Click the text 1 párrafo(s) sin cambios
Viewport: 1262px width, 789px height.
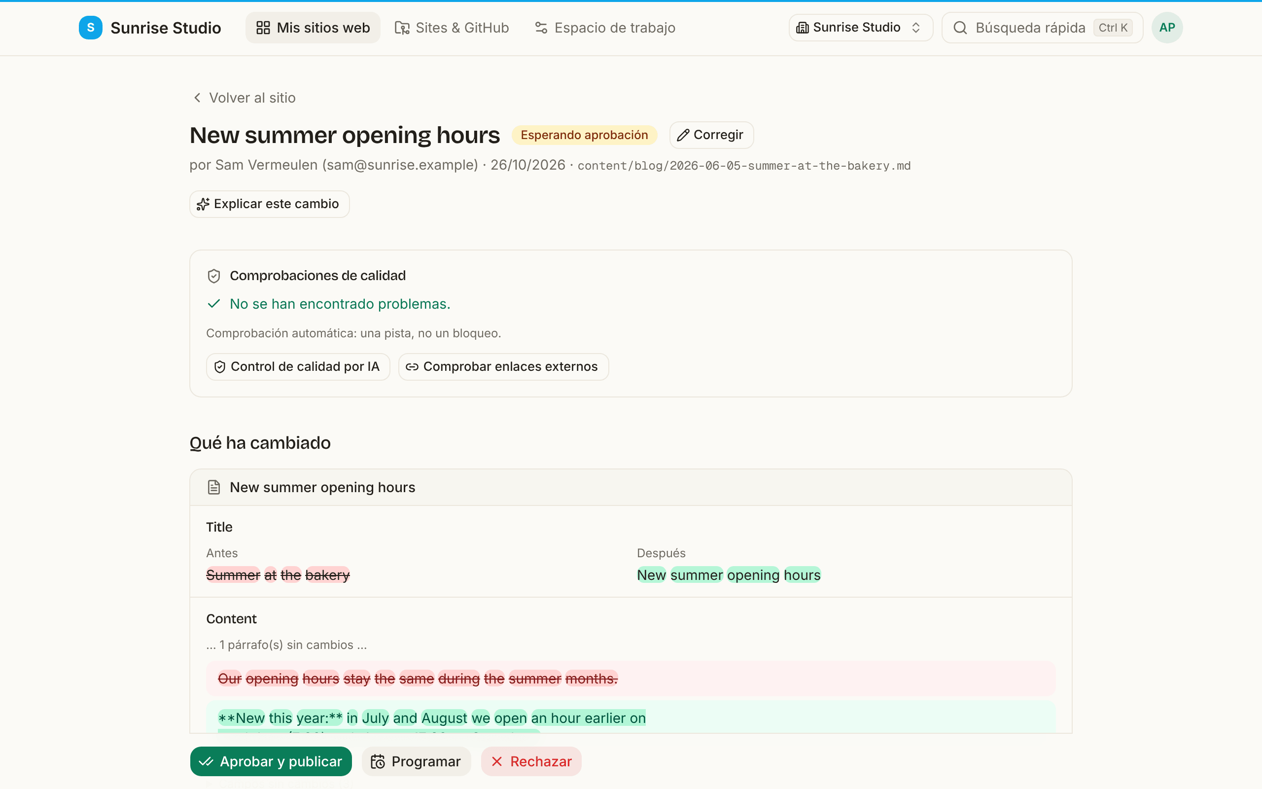(286, 645)
